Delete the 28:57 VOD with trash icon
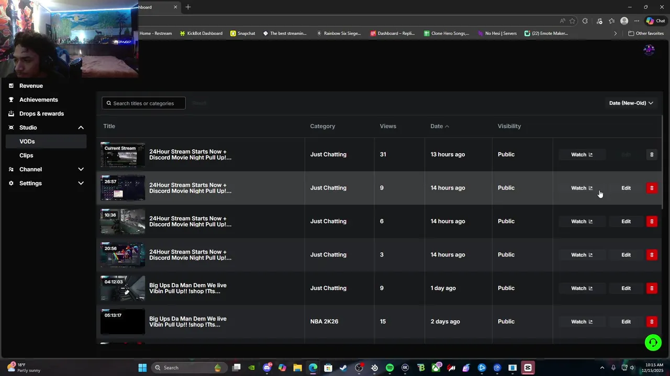The height and width of the screenshot is (376, 670). [x=652, y=188]
